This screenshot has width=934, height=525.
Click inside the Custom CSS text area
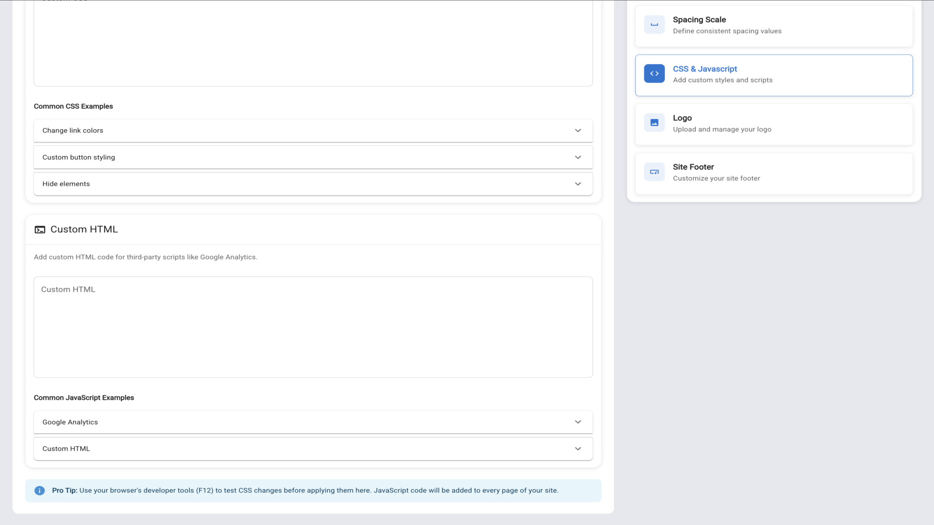(313, 44)
